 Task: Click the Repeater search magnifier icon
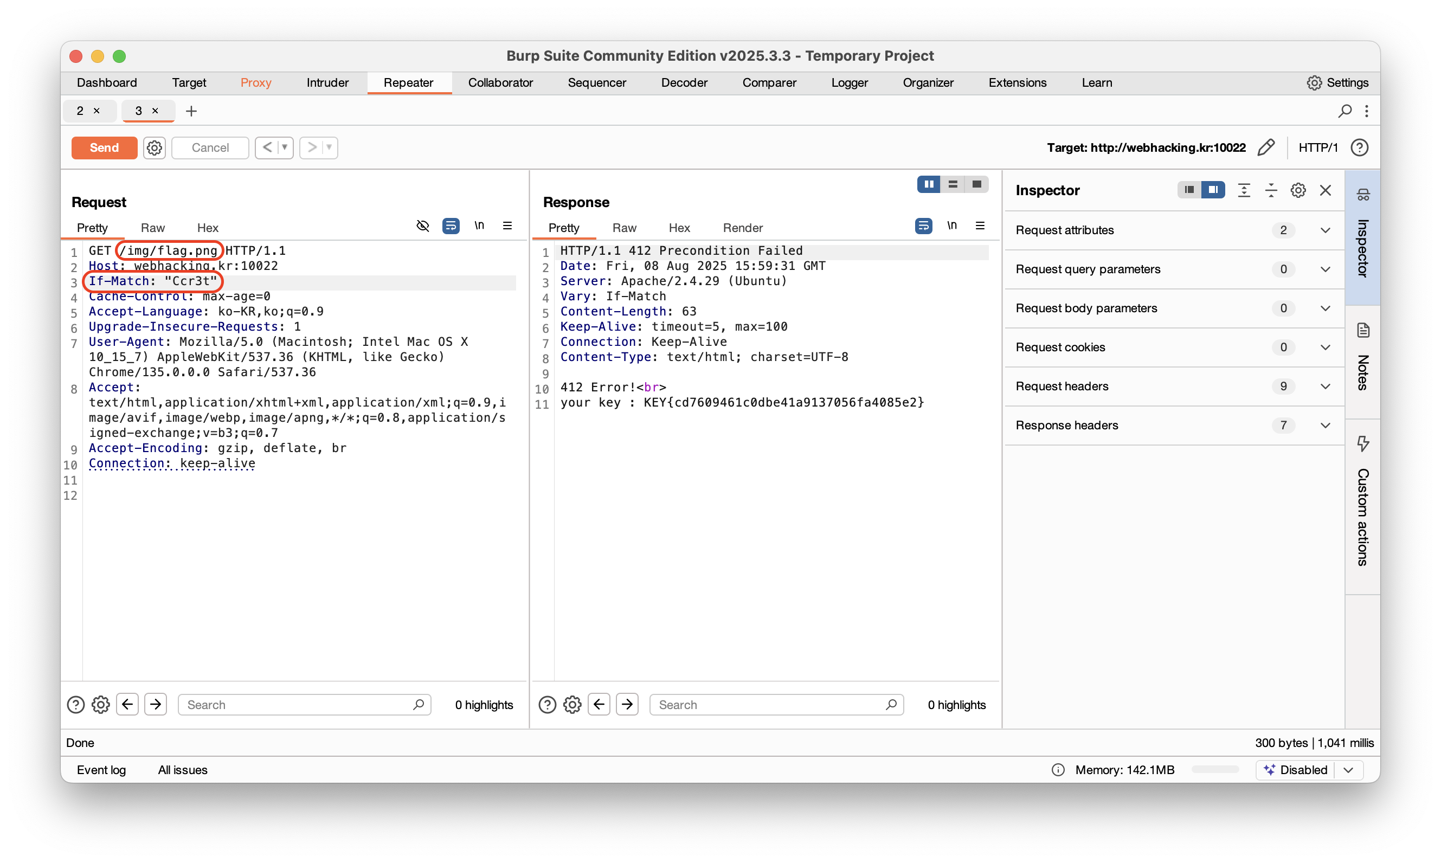[1344, 111]
